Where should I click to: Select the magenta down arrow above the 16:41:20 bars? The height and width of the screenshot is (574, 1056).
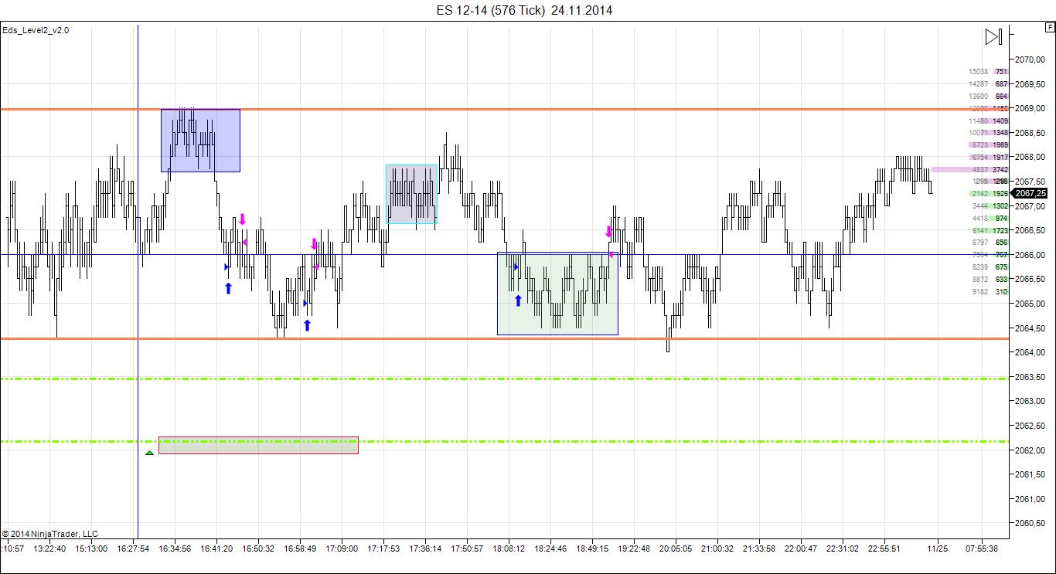click(242, 219)
